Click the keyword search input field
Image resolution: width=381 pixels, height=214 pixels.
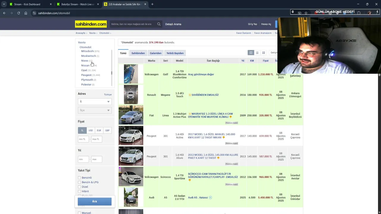tap(133, 24)
